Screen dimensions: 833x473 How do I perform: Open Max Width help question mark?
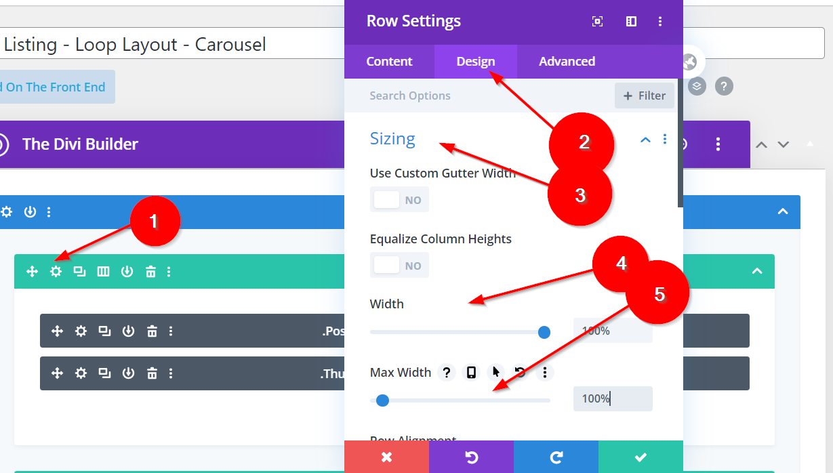pyautogui.click(x=446, y=372)
